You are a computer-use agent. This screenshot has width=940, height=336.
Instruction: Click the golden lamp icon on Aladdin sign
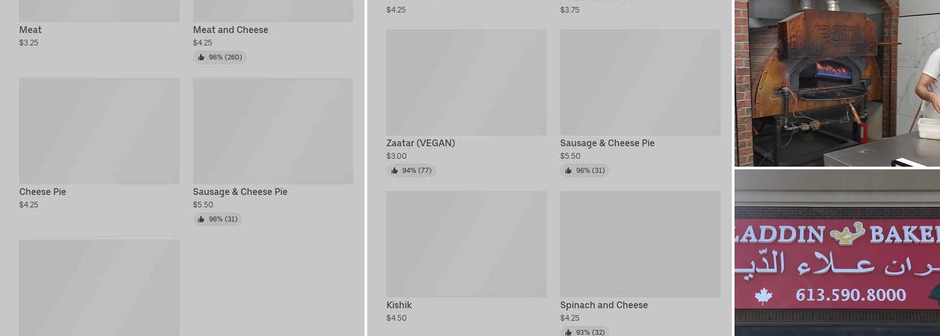point(847,233)
